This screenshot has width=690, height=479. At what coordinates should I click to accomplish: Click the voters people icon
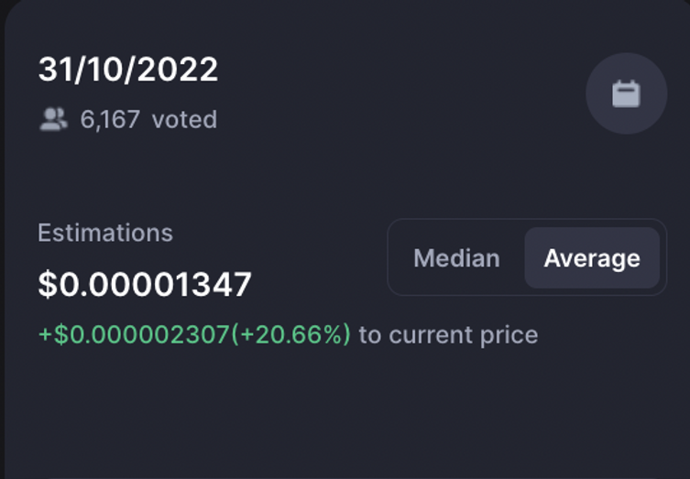point(54,119)
